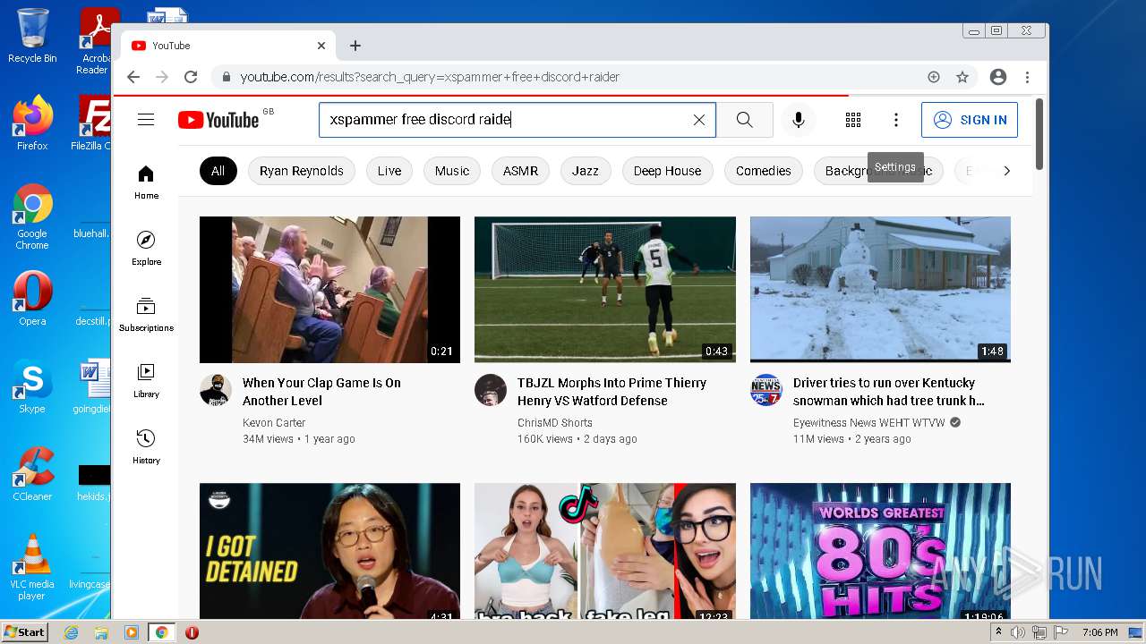Open Explore in the sidebar

coord(146,249)
